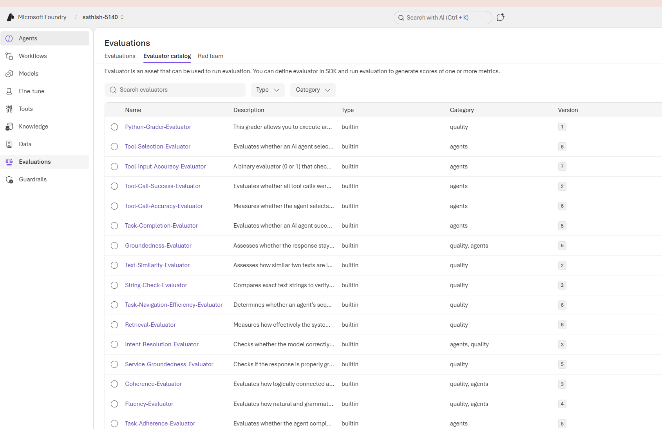The width and height of the screenshot is (662, 429).
Task: Click the Tools icon in sidebar
Action: (x=9, y=109)
